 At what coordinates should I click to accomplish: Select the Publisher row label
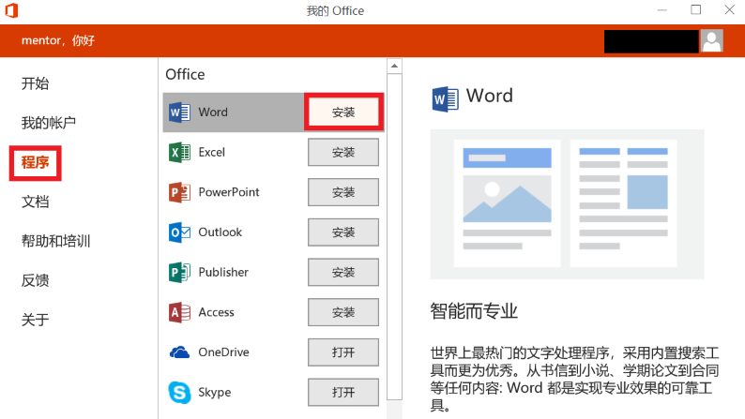pos(223,273)
